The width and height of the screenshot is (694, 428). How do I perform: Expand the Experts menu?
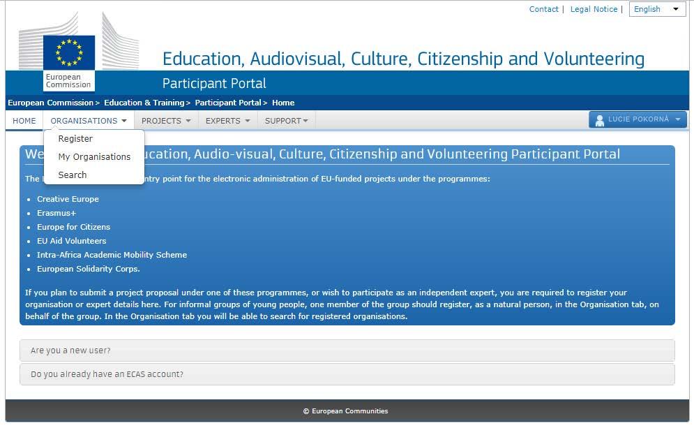(227, 121)
